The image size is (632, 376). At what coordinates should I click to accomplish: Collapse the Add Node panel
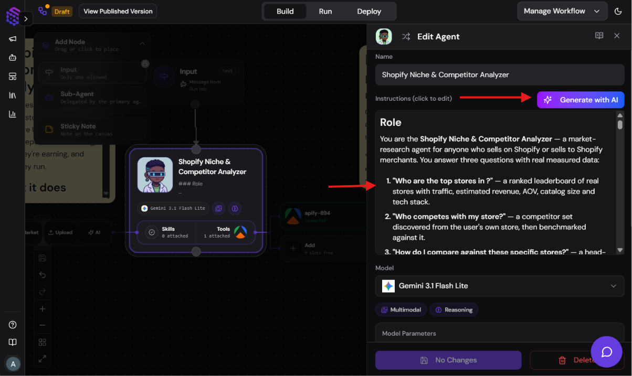[142, 45]
